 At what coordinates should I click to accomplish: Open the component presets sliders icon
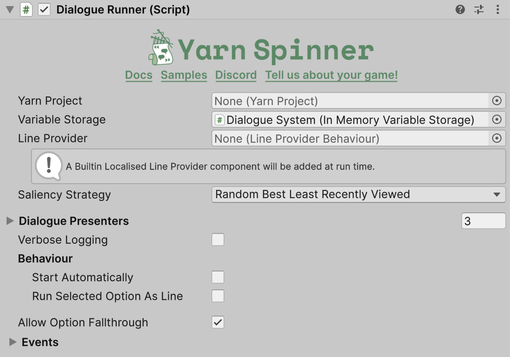coord(479,9)
